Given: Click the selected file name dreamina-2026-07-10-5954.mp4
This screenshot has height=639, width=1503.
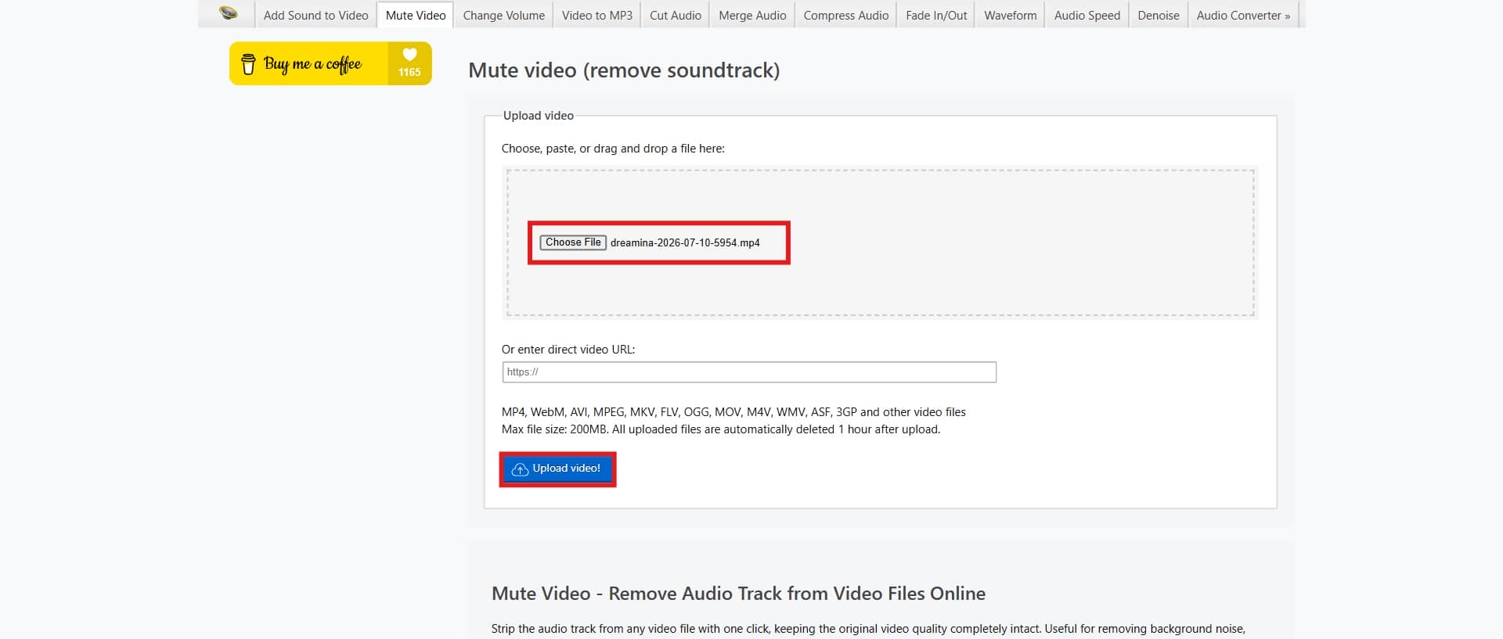Looking at the screenshot, I should click(x=685, y=242).
